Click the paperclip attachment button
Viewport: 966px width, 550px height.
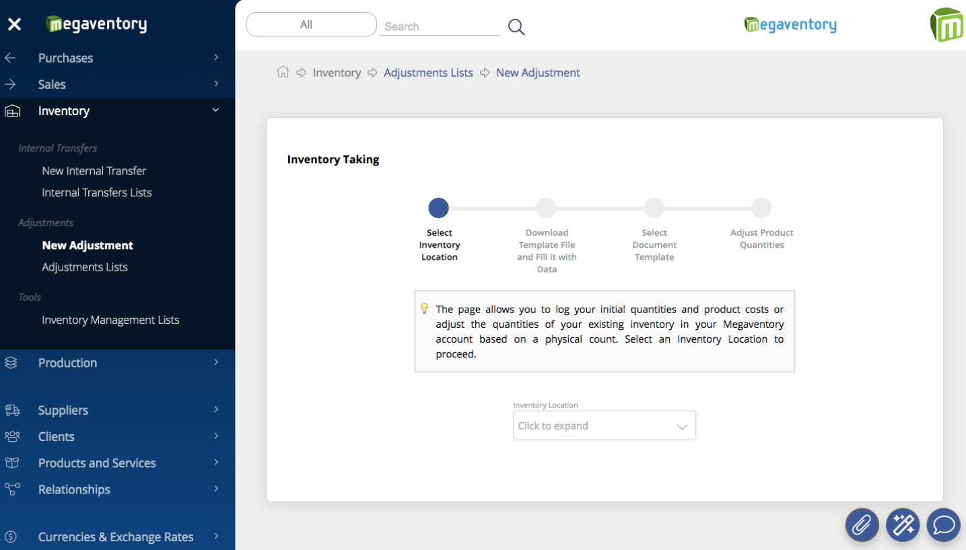[x=862, y=524]
